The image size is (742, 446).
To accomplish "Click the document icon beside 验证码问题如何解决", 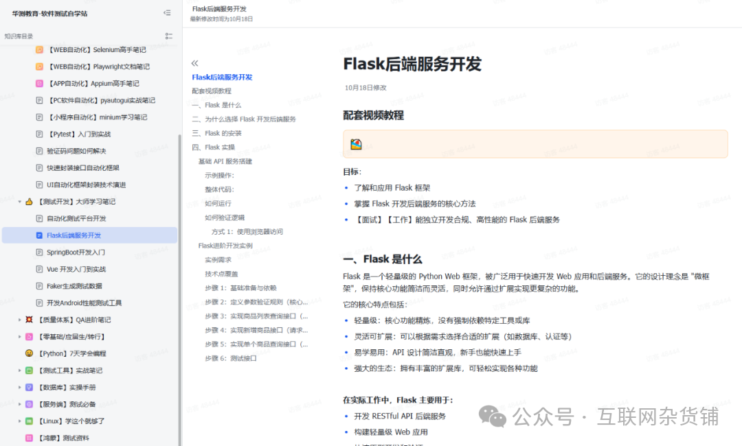I will tap(39, 151).
